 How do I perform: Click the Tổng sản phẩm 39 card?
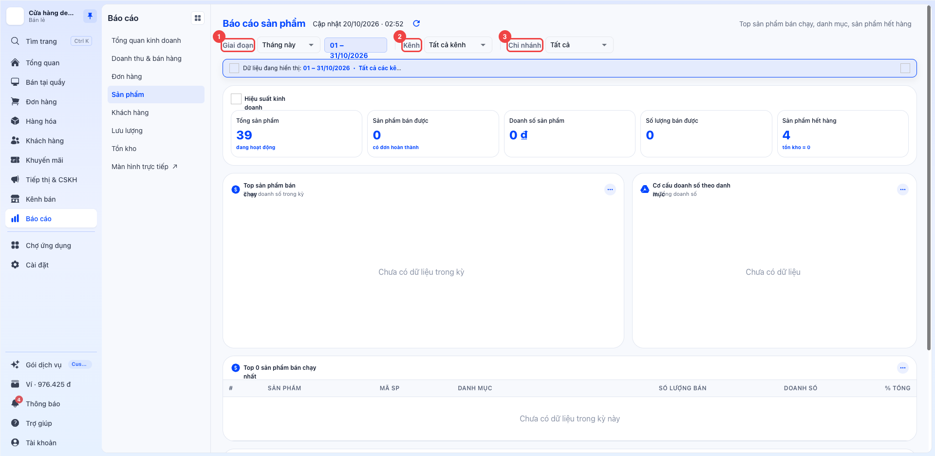296,133
